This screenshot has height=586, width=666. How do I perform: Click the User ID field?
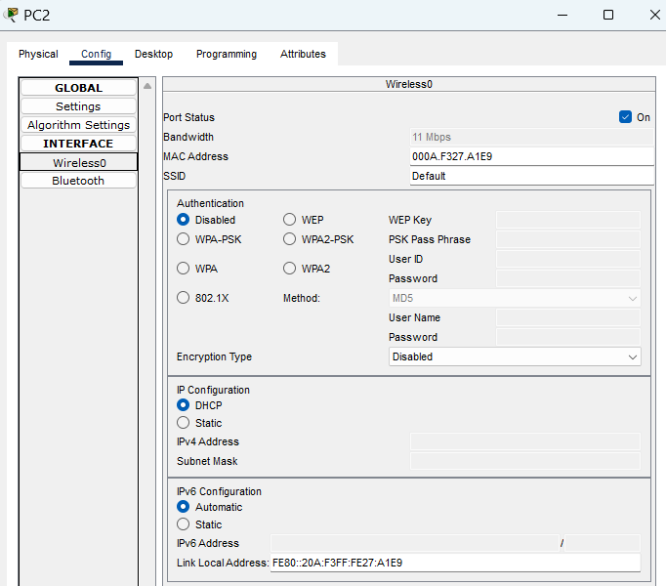click(568, 259)
